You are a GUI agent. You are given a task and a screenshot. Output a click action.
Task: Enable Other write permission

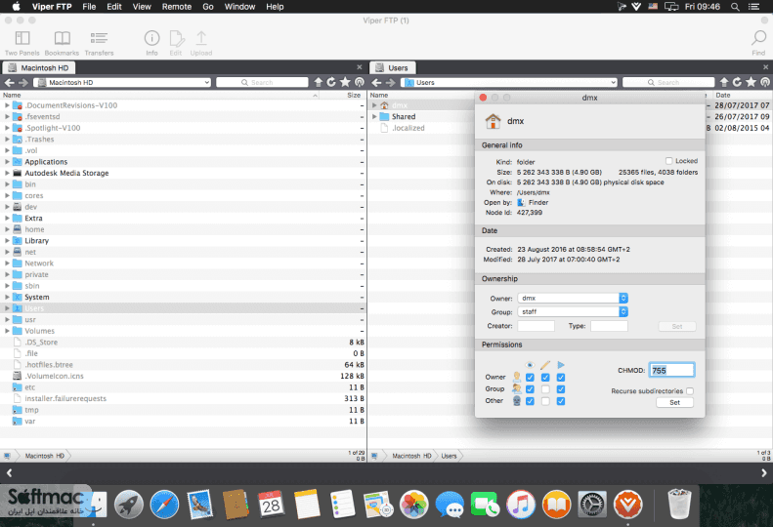pos(545,401)
